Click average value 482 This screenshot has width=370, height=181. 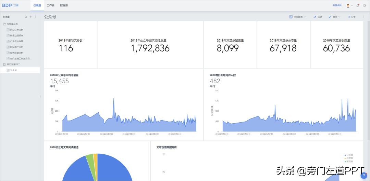215,81
